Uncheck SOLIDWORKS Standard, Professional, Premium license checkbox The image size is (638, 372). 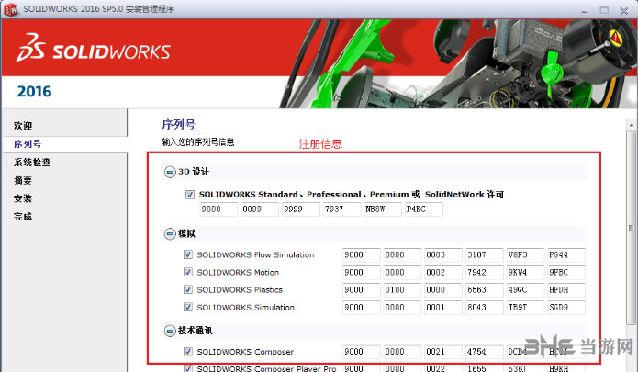[x=190, y=195]
